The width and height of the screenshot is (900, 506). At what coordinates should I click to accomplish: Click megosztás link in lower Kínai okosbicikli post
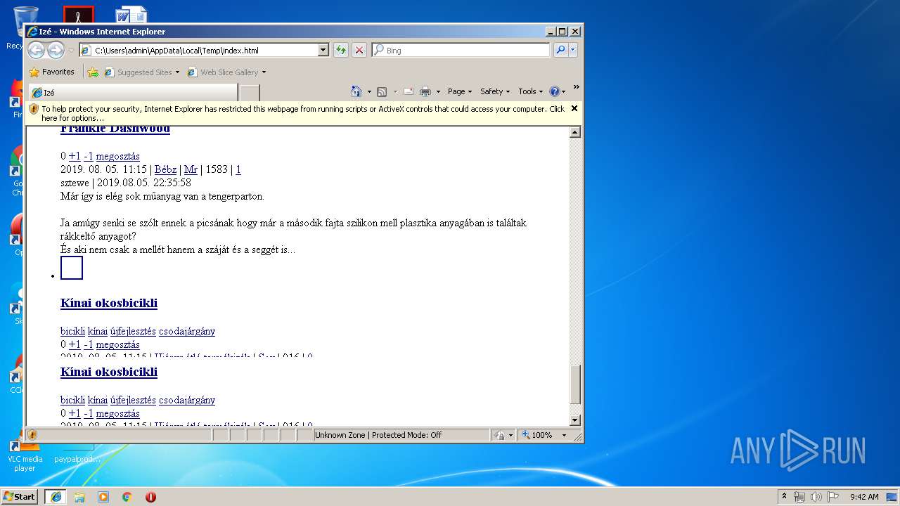[x=118, y=413]
